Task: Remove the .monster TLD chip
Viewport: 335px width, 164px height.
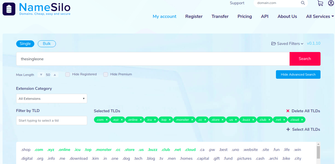Action: [x=192, y=120]
